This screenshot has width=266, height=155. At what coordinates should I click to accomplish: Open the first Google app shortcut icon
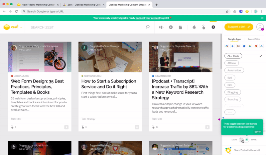(227, 46)
